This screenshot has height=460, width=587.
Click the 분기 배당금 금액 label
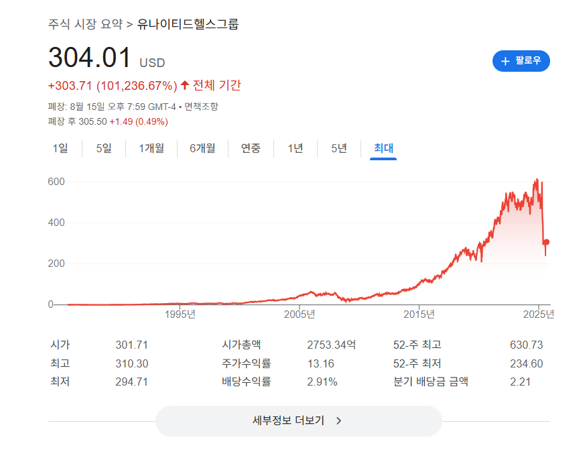tap(430, 382)
